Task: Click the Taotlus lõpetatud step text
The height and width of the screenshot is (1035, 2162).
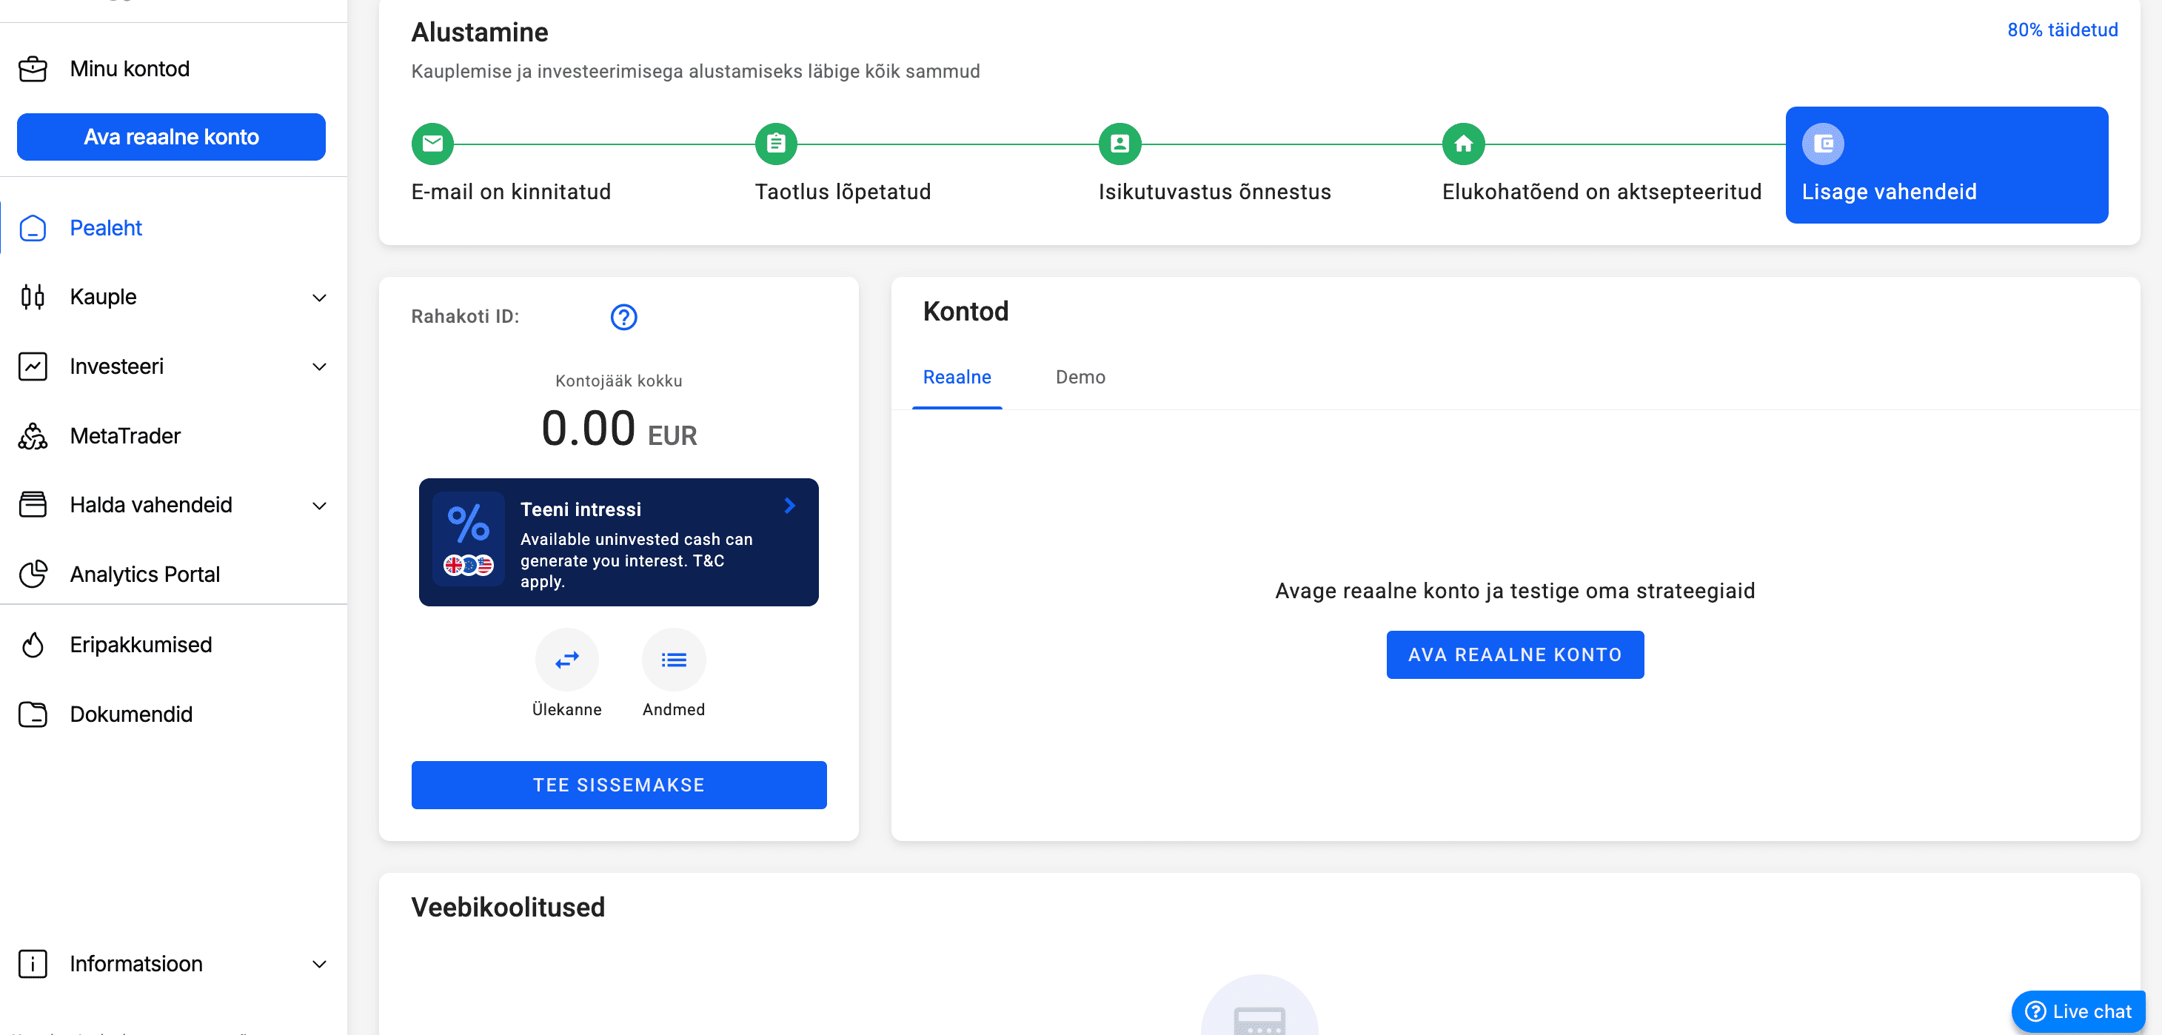Action: [x=843, y=192]
